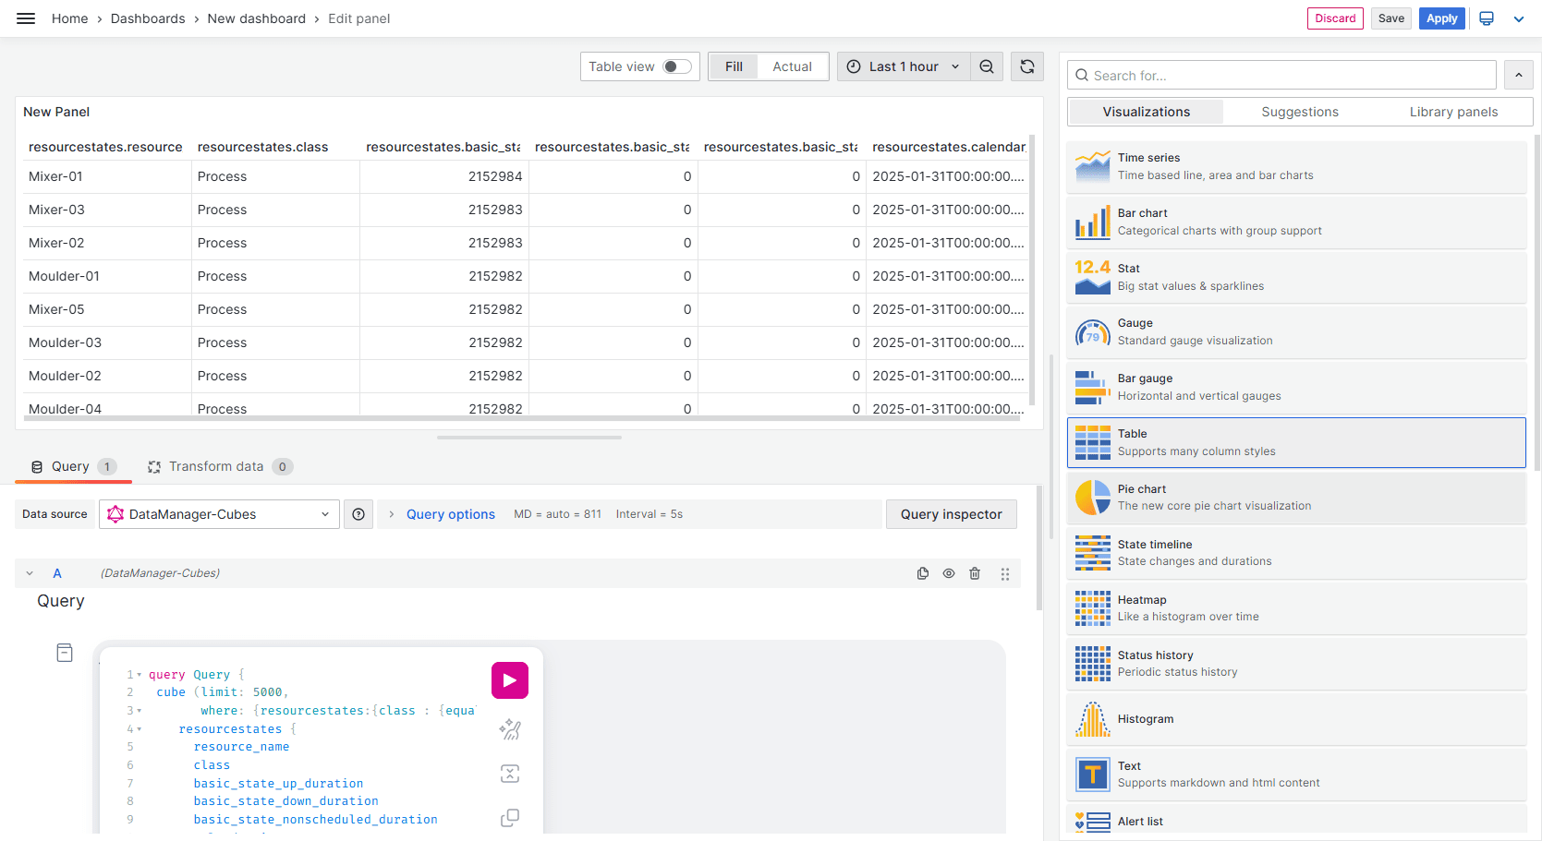
Task: Click the visualization search field
Action: 1282,76
